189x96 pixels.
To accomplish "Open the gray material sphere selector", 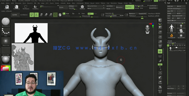I will 6,60.
